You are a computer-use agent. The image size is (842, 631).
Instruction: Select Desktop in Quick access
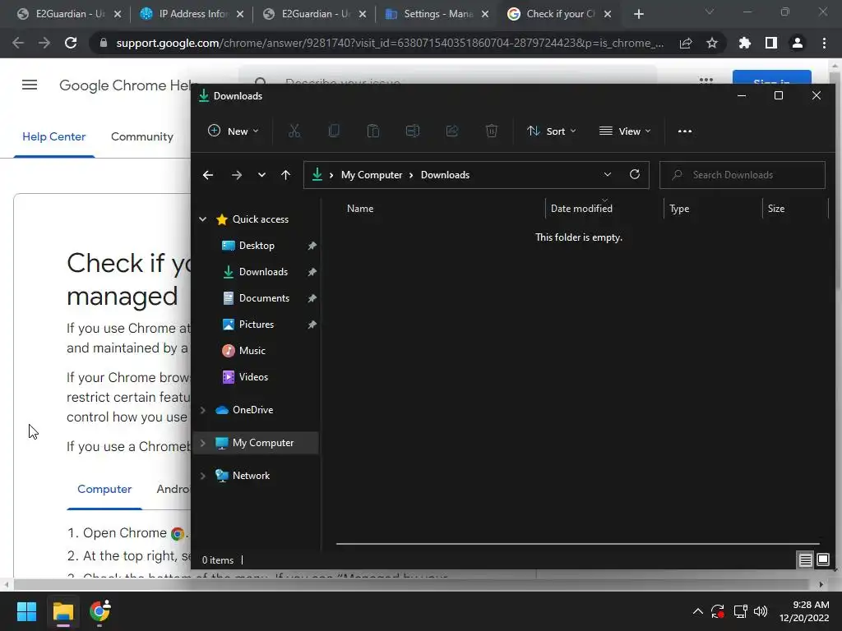tap(257, 245)
